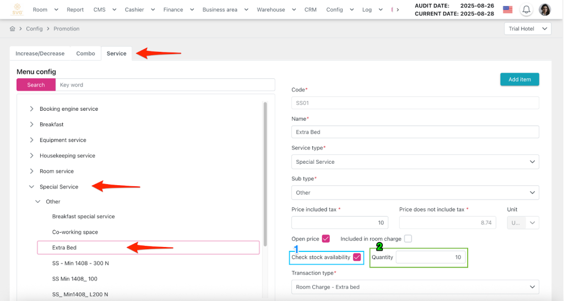Uncheck Check stock availability checkbox

(357, 257)
